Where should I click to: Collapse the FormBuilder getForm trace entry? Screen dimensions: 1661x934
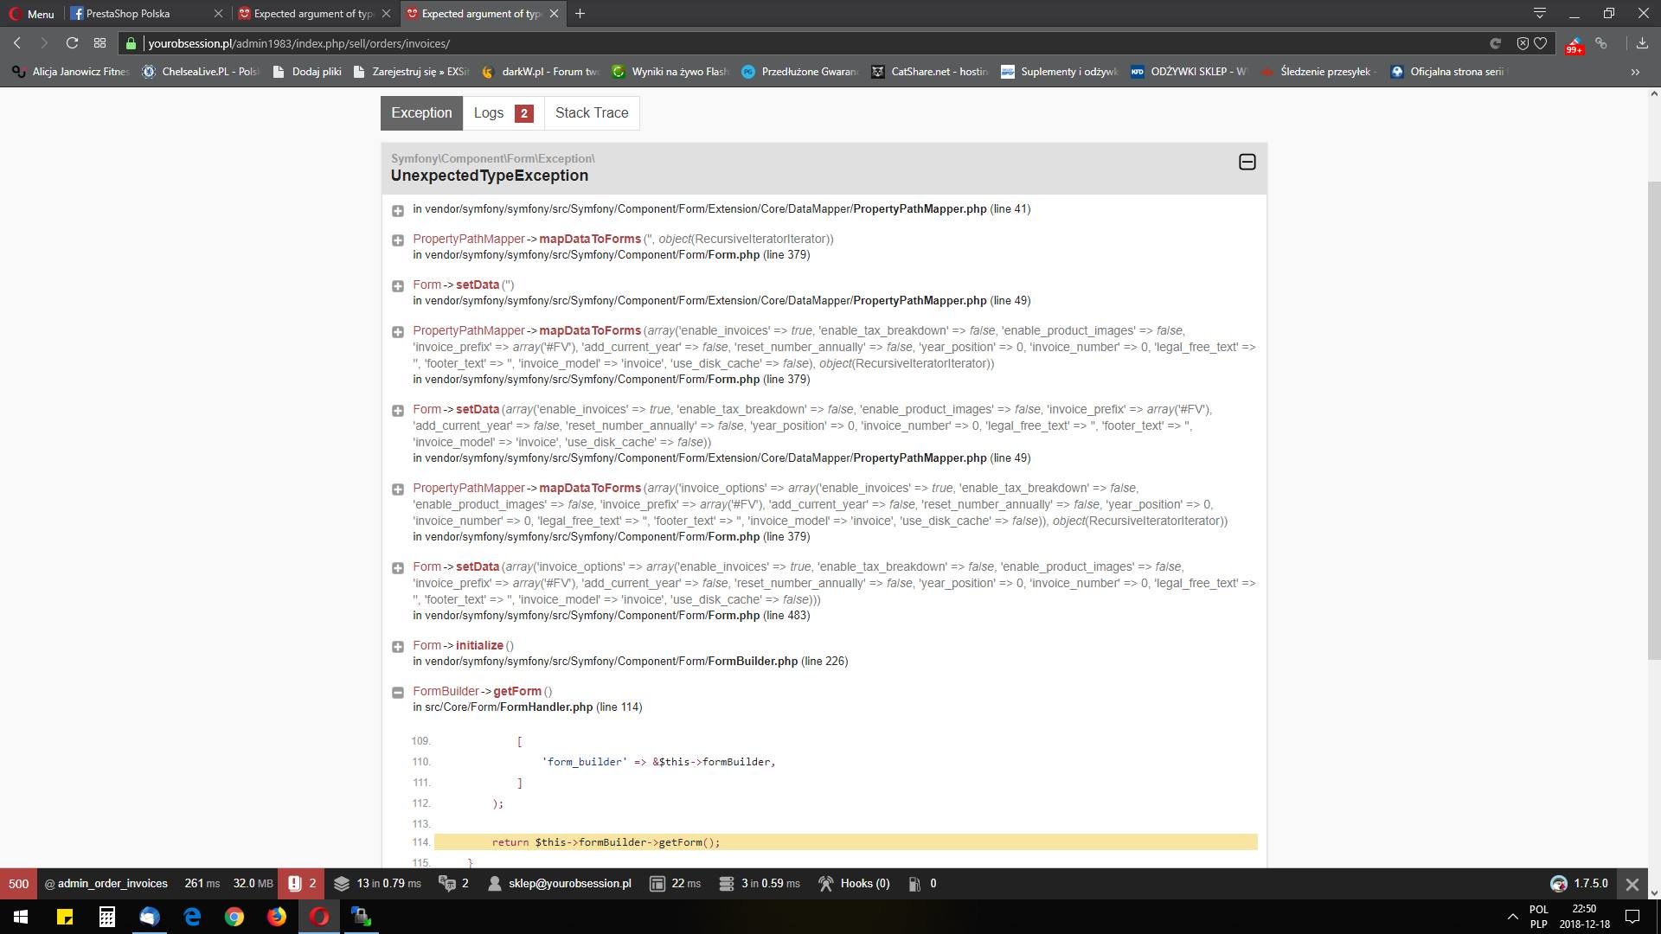click(398, 692)
